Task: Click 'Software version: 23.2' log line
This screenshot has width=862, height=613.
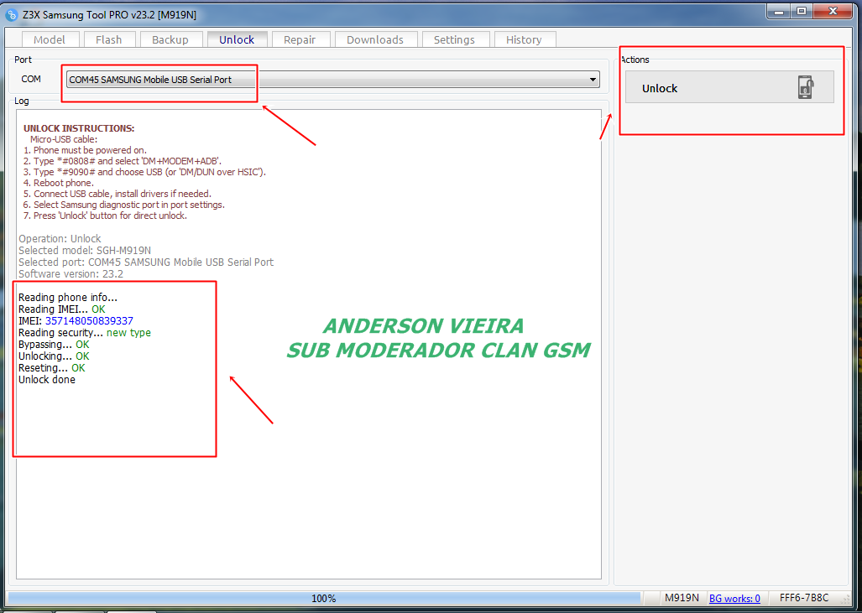Action: (x=71, y=273)
